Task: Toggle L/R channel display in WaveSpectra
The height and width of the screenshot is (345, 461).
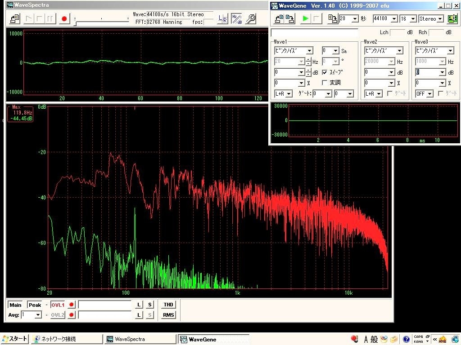Action: (223, 19)
